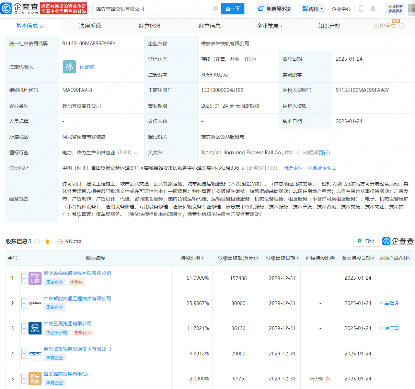Switch to 经营信息 tab

click(209, 26)
